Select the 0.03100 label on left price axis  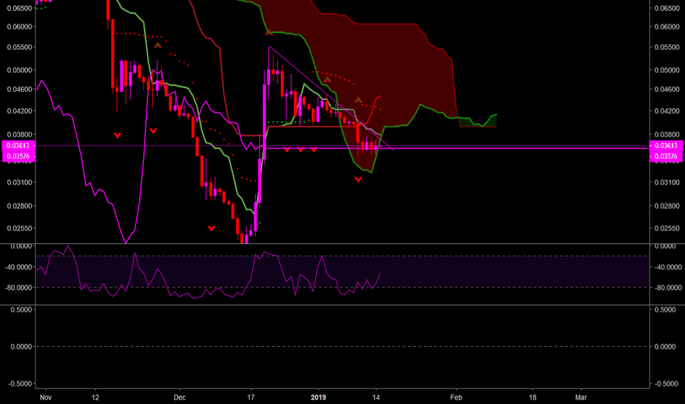20,182
